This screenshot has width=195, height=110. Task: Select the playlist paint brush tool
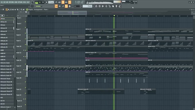point(9,9)
